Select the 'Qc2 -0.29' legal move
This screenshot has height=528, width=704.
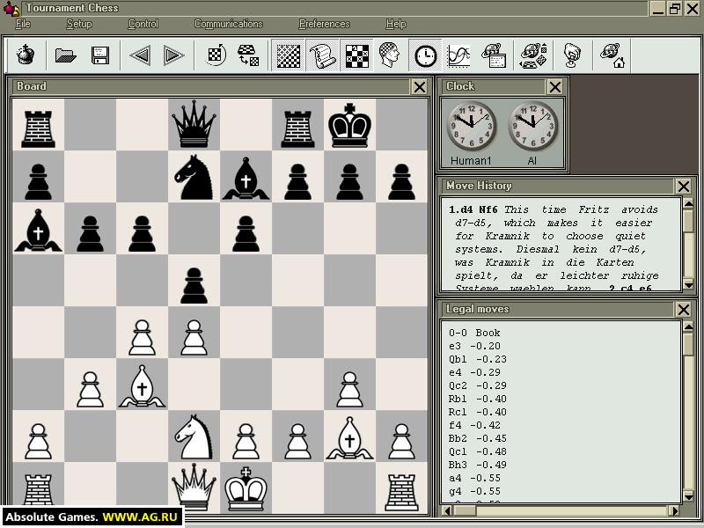tap(477, 385)
